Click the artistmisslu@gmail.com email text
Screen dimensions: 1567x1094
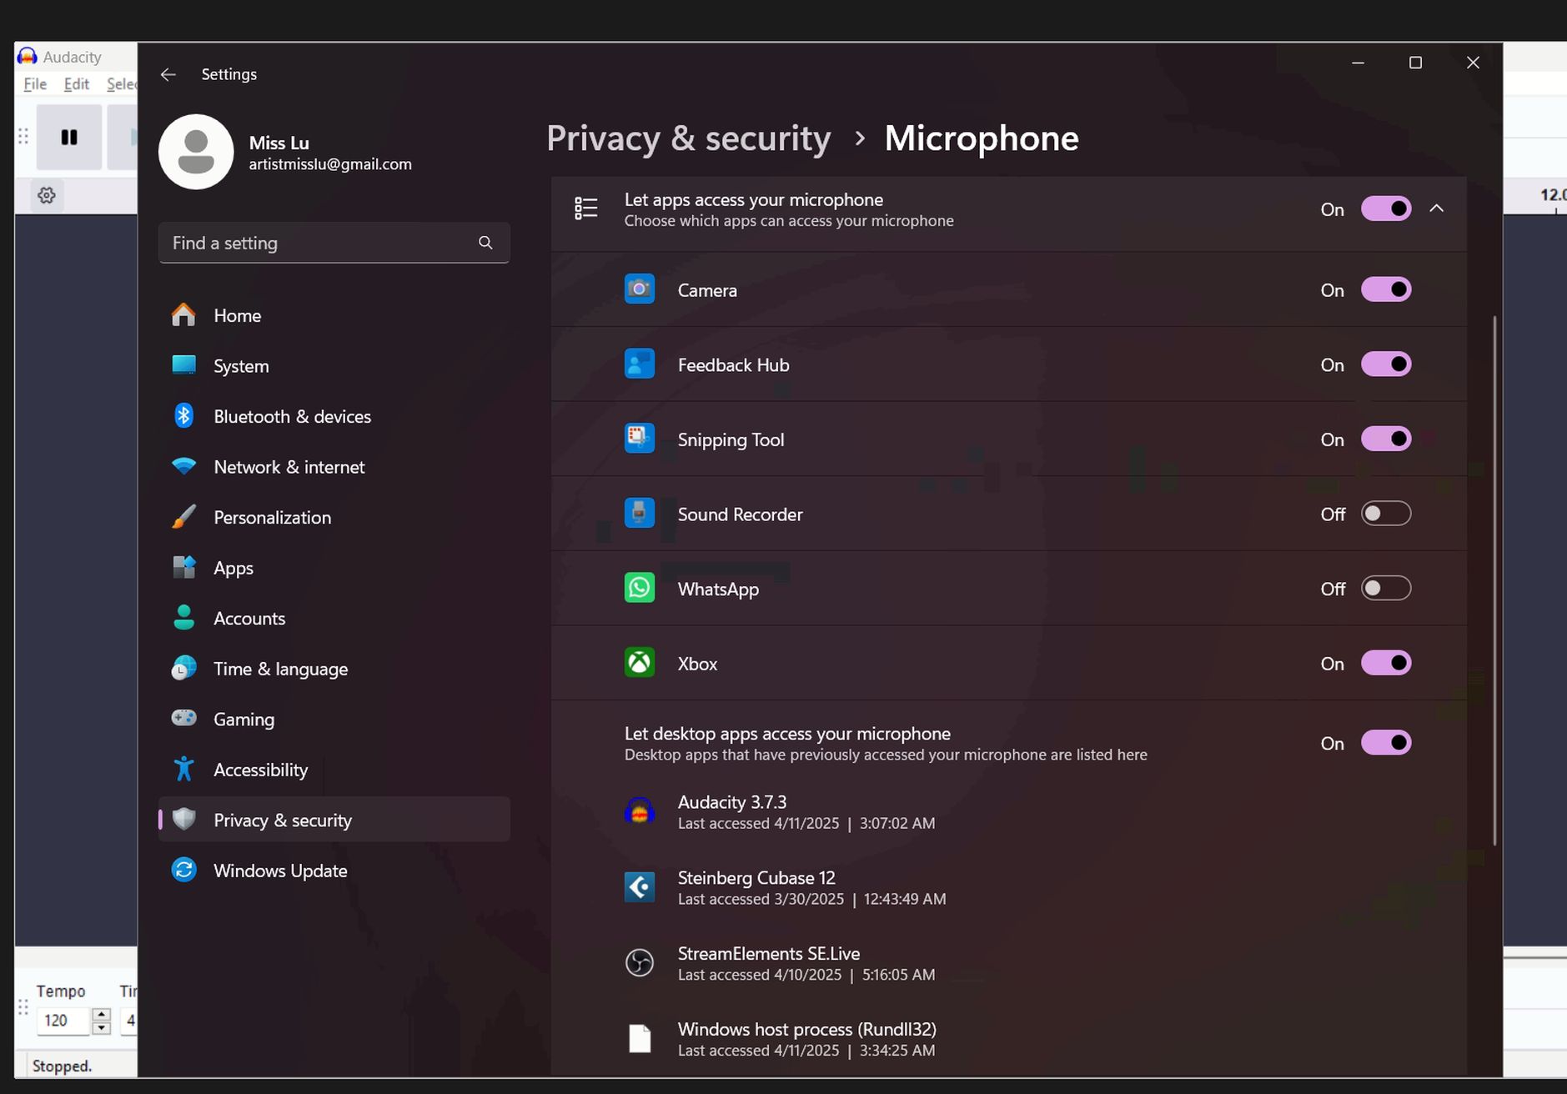coord(330,164)
